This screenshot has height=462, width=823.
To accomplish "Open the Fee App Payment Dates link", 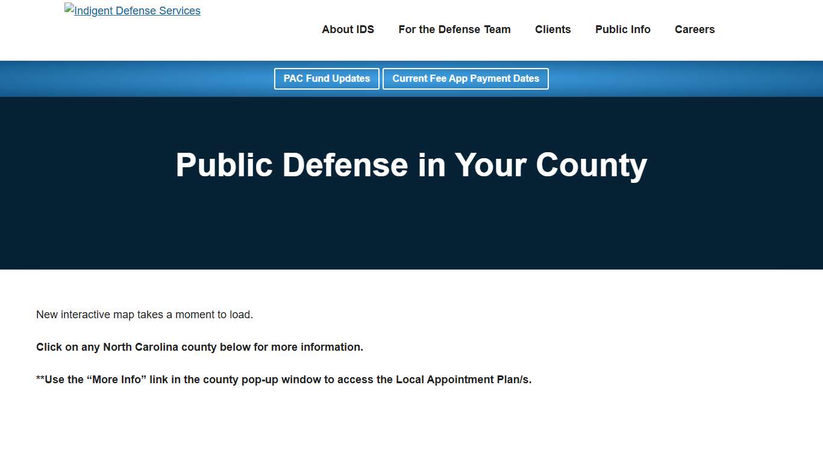I will tap(465, 79).
